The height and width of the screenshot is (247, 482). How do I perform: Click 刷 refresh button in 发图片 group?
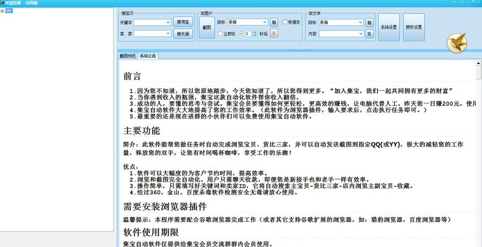[x=274, y=22]
